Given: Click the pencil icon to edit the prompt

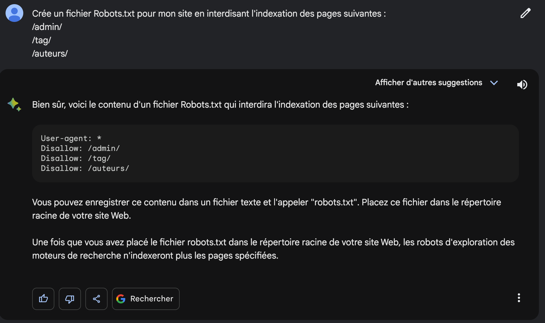Looking at the screenshot, I should click(x=525, y=13).
